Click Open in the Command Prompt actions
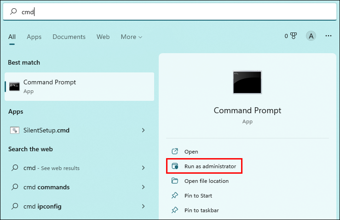 click(x=191, y=152)
